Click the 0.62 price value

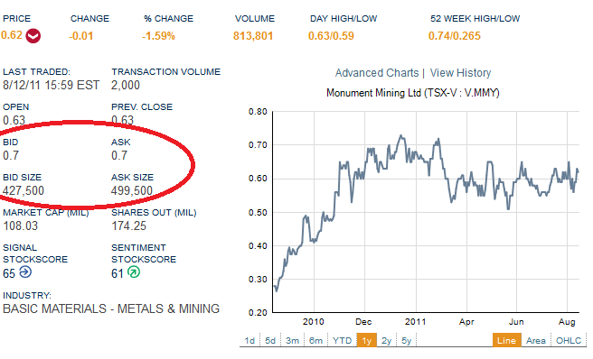(12, 35)
